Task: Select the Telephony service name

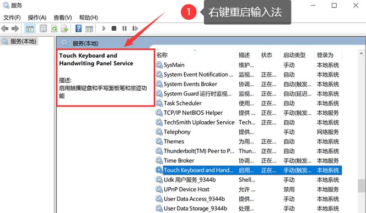Action: pos(177,132)
